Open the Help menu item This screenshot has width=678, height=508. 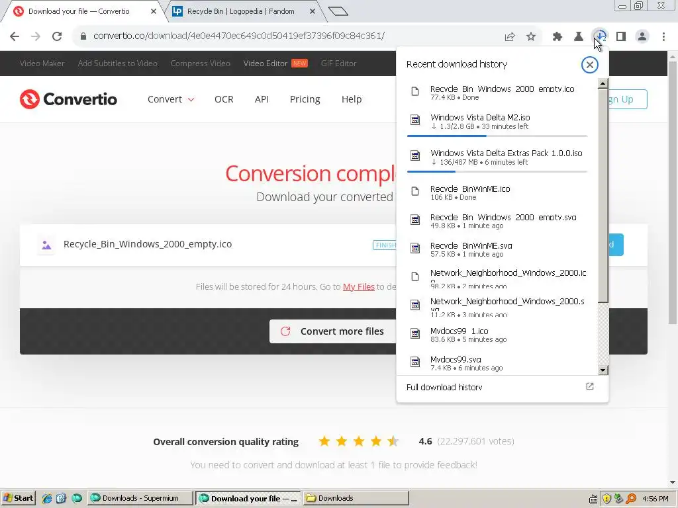tap(352, 99)
